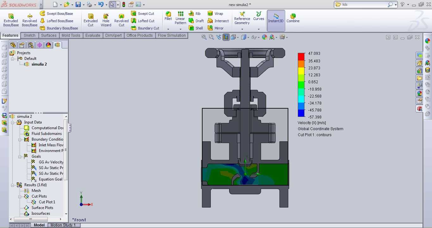Select the Mirror feature tool
The image size is (432, 228).
point(216,28)
